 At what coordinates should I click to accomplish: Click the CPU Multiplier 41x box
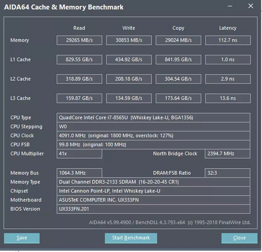[79, 154]
